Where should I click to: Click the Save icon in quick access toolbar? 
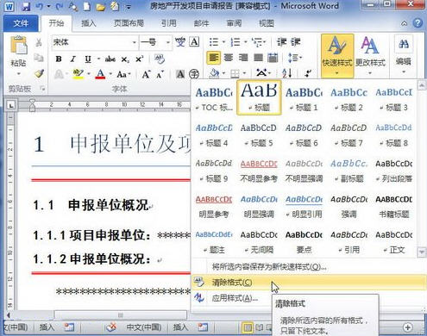[27, 7]
